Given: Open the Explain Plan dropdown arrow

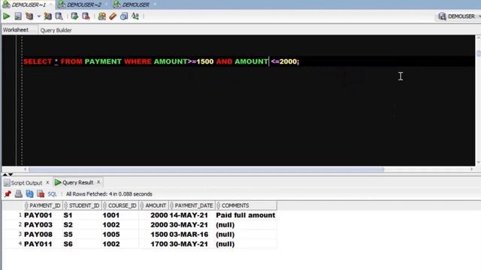Looking at the screenshot, I should coord(38,16).
